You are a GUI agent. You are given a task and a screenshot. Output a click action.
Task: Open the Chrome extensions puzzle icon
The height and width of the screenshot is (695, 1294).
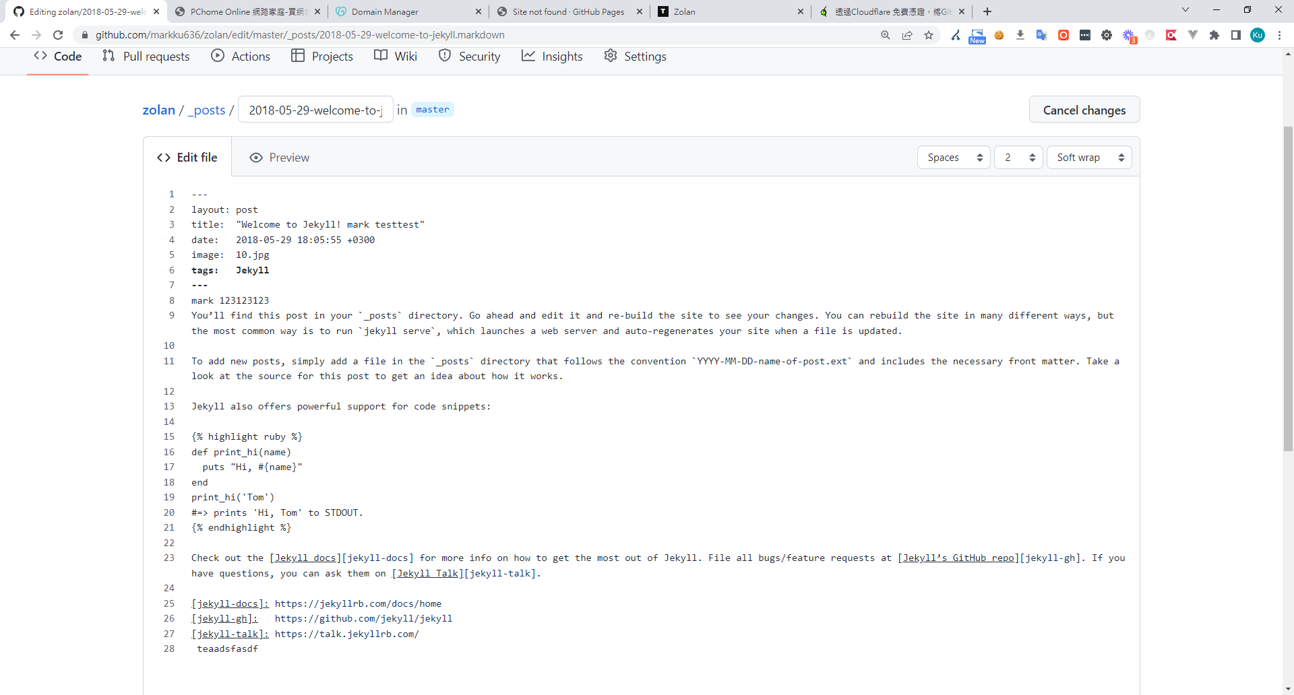[x=1214, y=35]
